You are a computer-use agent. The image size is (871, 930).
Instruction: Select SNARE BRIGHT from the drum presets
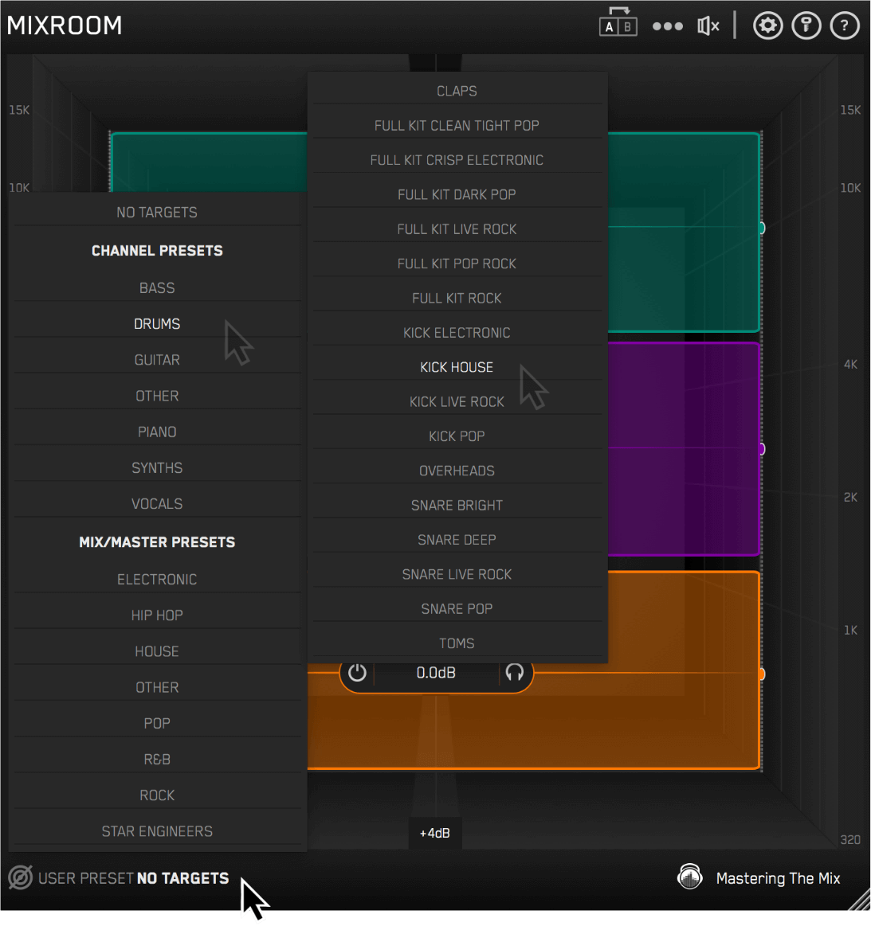pos(457,506)
